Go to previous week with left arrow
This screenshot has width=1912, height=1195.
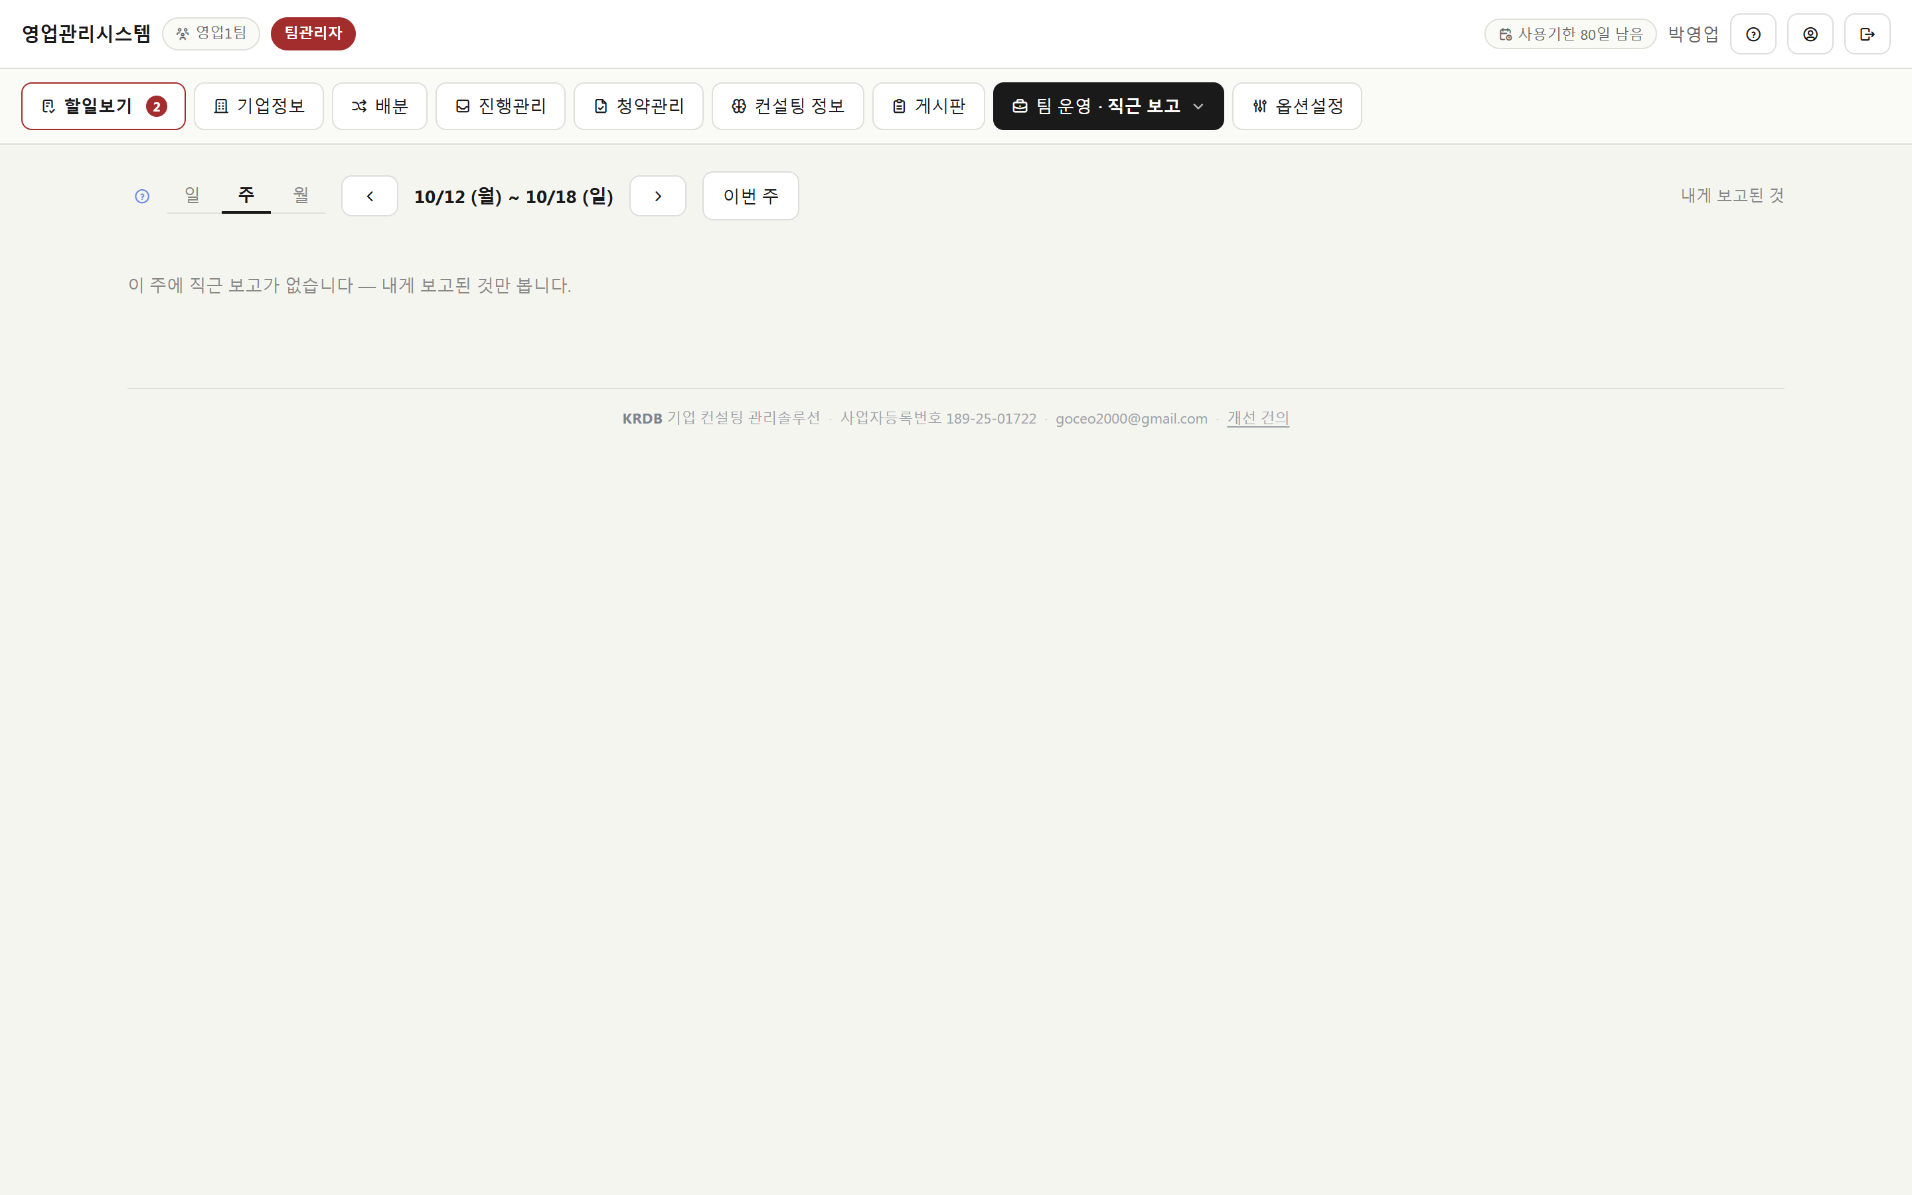tap(370, 196)
